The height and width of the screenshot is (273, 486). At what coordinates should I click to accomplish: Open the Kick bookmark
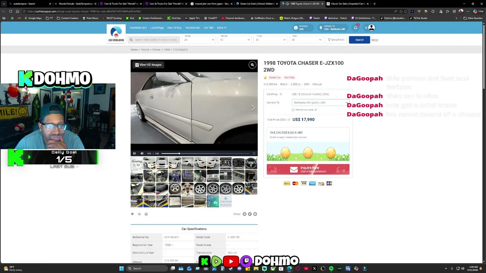(130, 18)
